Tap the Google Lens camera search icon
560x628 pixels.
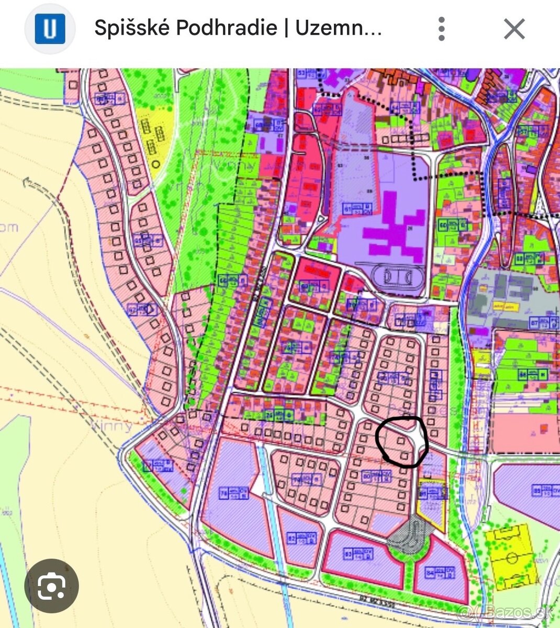pyautogui.click(x=51, y=587)
